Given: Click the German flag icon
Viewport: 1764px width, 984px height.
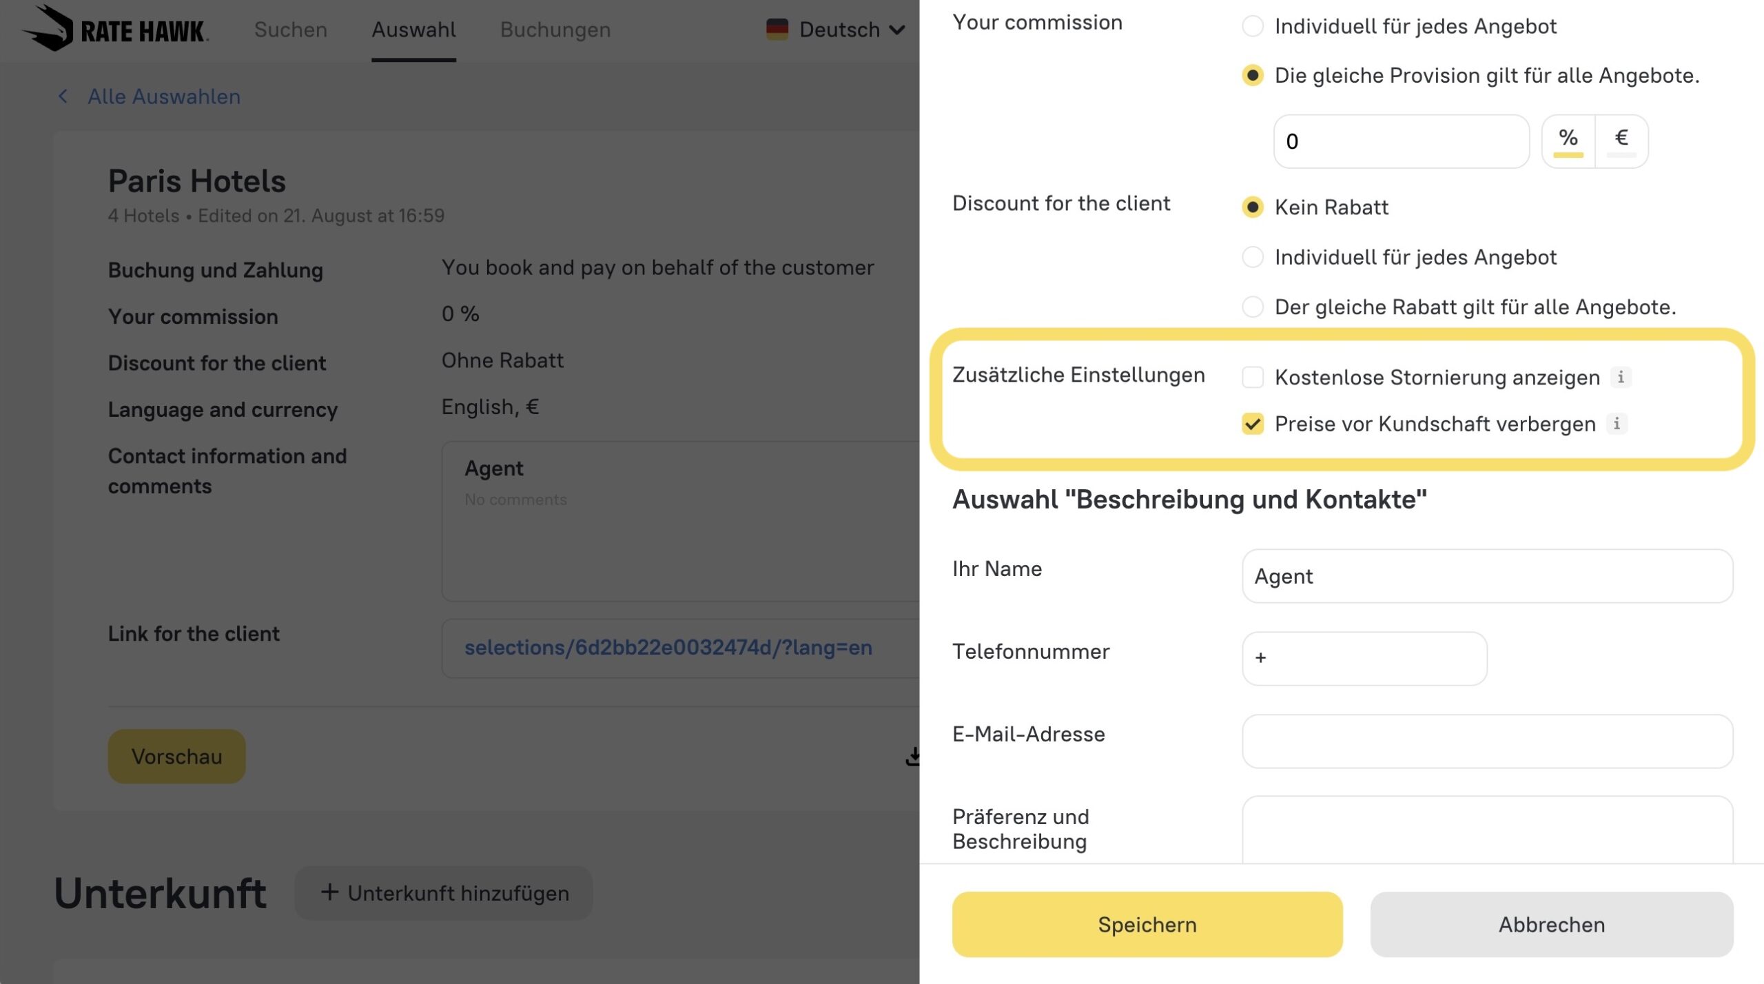Looking at the screenshot, I should click(x=777, y=30).
